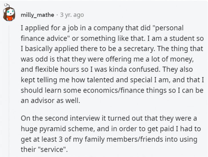
Task: Open the milly_mathe username profile link
Action: click(x=37, y=15)
